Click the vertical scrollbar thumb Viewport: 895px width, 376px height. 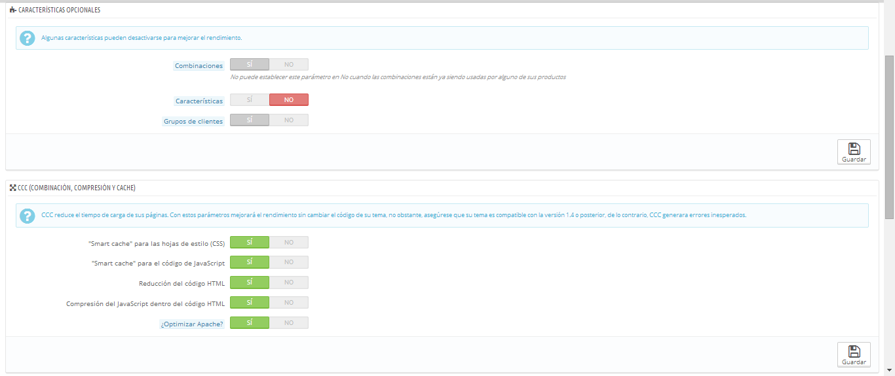pos(889,137)
